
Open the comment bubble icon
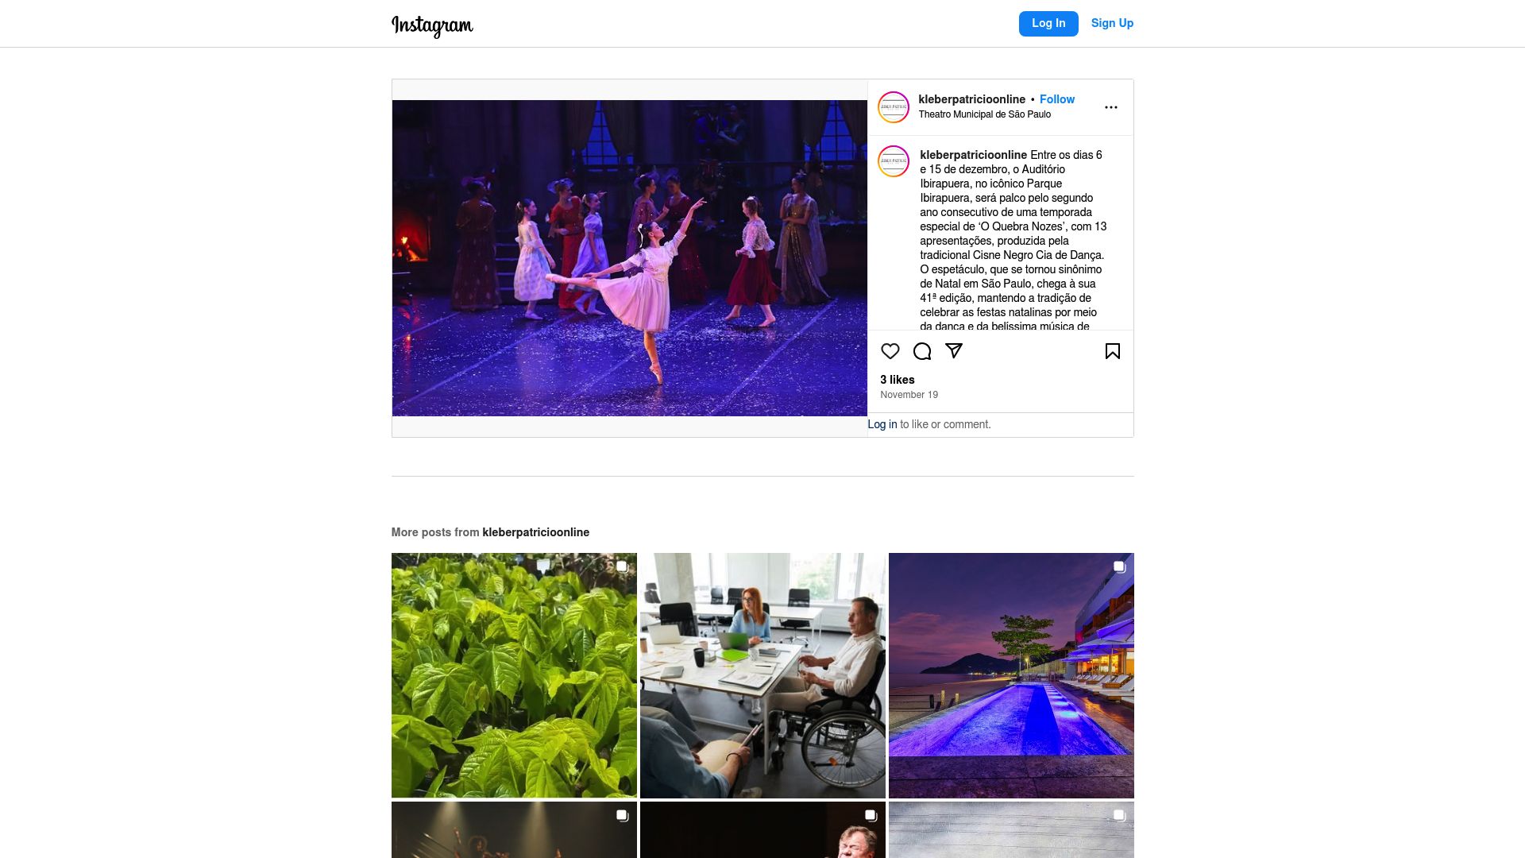tap(921, 351)
